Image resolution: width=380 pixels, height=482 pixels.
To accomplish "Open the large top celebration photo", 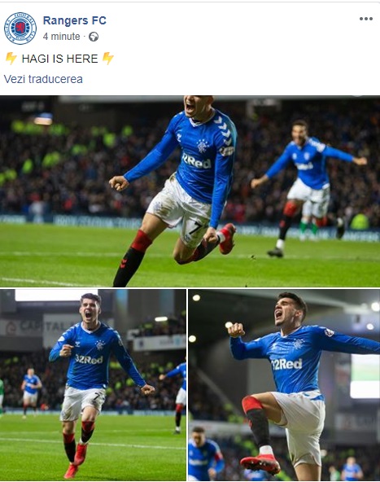I will [190, 191].
